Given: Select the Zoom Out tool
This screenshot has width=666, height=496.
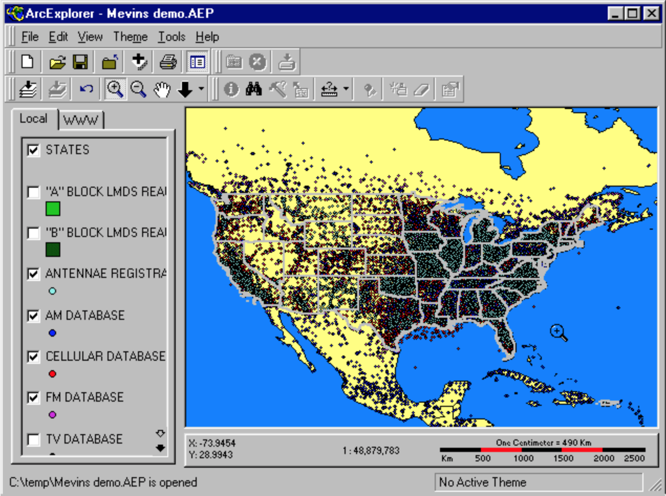Looking at the screenshot, I should (137, 88).
